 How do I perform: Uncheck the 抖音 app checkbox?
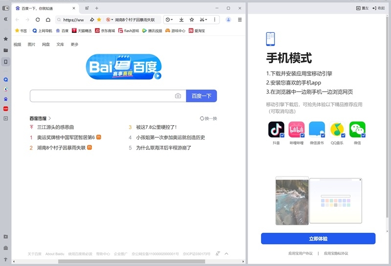point(282,135)
